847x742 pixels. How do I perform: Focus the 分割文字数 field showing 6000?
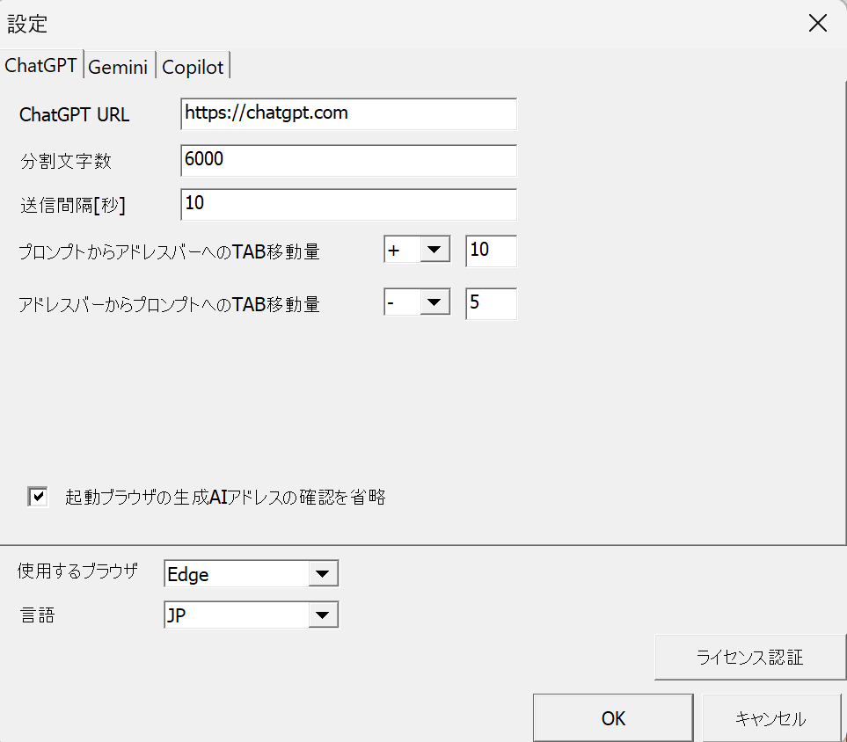(348, 160)
